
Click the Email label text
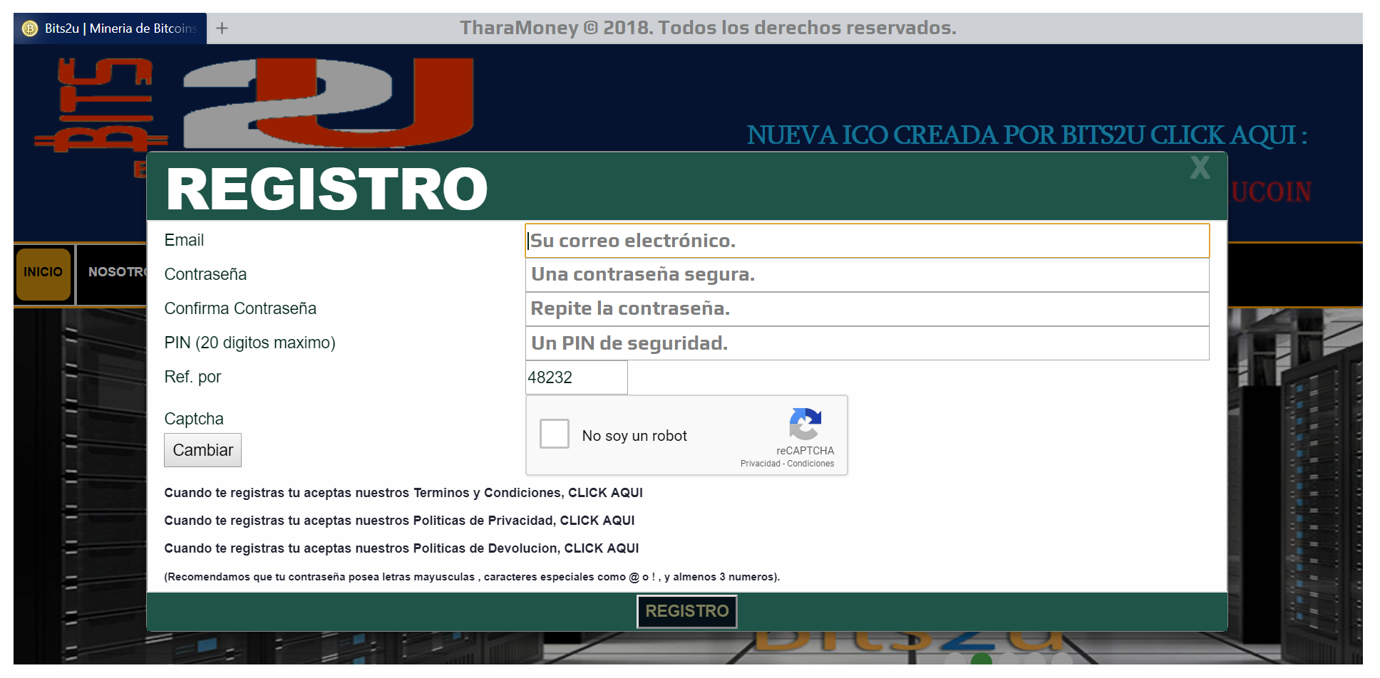tap(184, 241)
